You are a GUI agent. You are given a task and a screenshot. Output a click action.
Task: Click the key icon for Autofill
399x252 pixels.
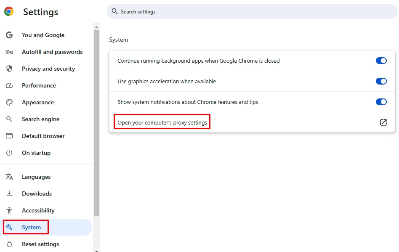pos(9,52)
